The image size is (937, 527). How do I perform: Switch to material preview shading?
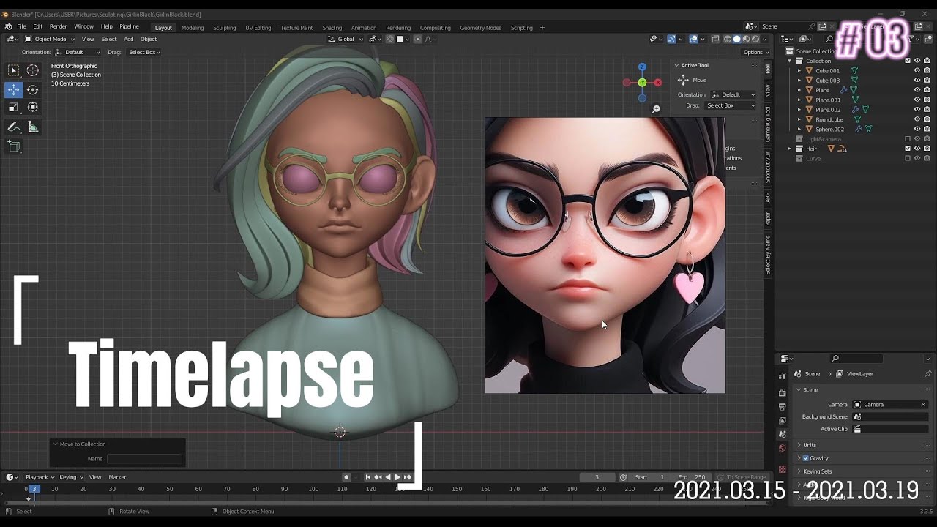tap(746, 39)
